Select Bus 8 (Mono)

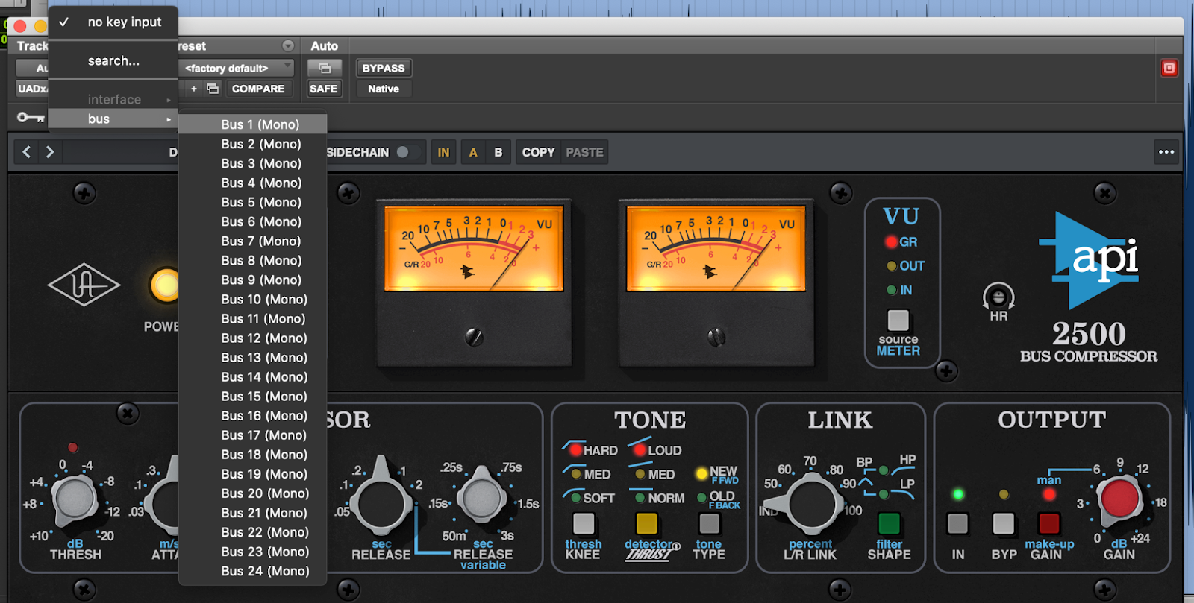point(253,260)
